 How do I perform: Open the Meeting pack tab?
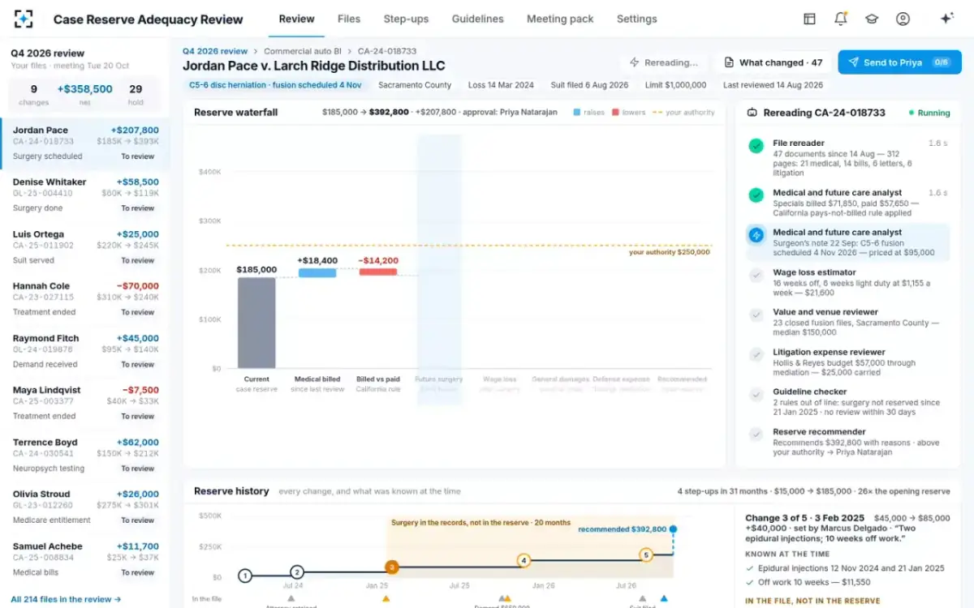(x=560, y=19)
